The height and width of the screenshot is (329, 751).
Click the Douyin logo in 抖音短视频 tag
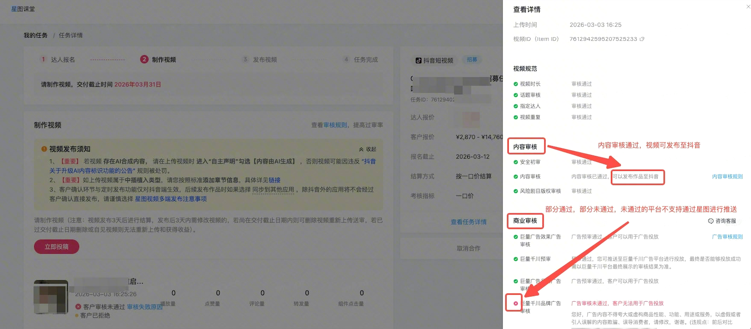click(418, 60)
